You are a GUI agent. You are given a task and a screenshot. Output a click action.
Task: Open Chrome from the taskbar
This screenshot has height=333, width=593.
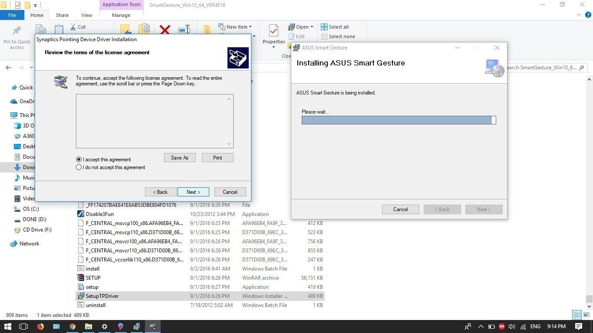coord(72,326)
